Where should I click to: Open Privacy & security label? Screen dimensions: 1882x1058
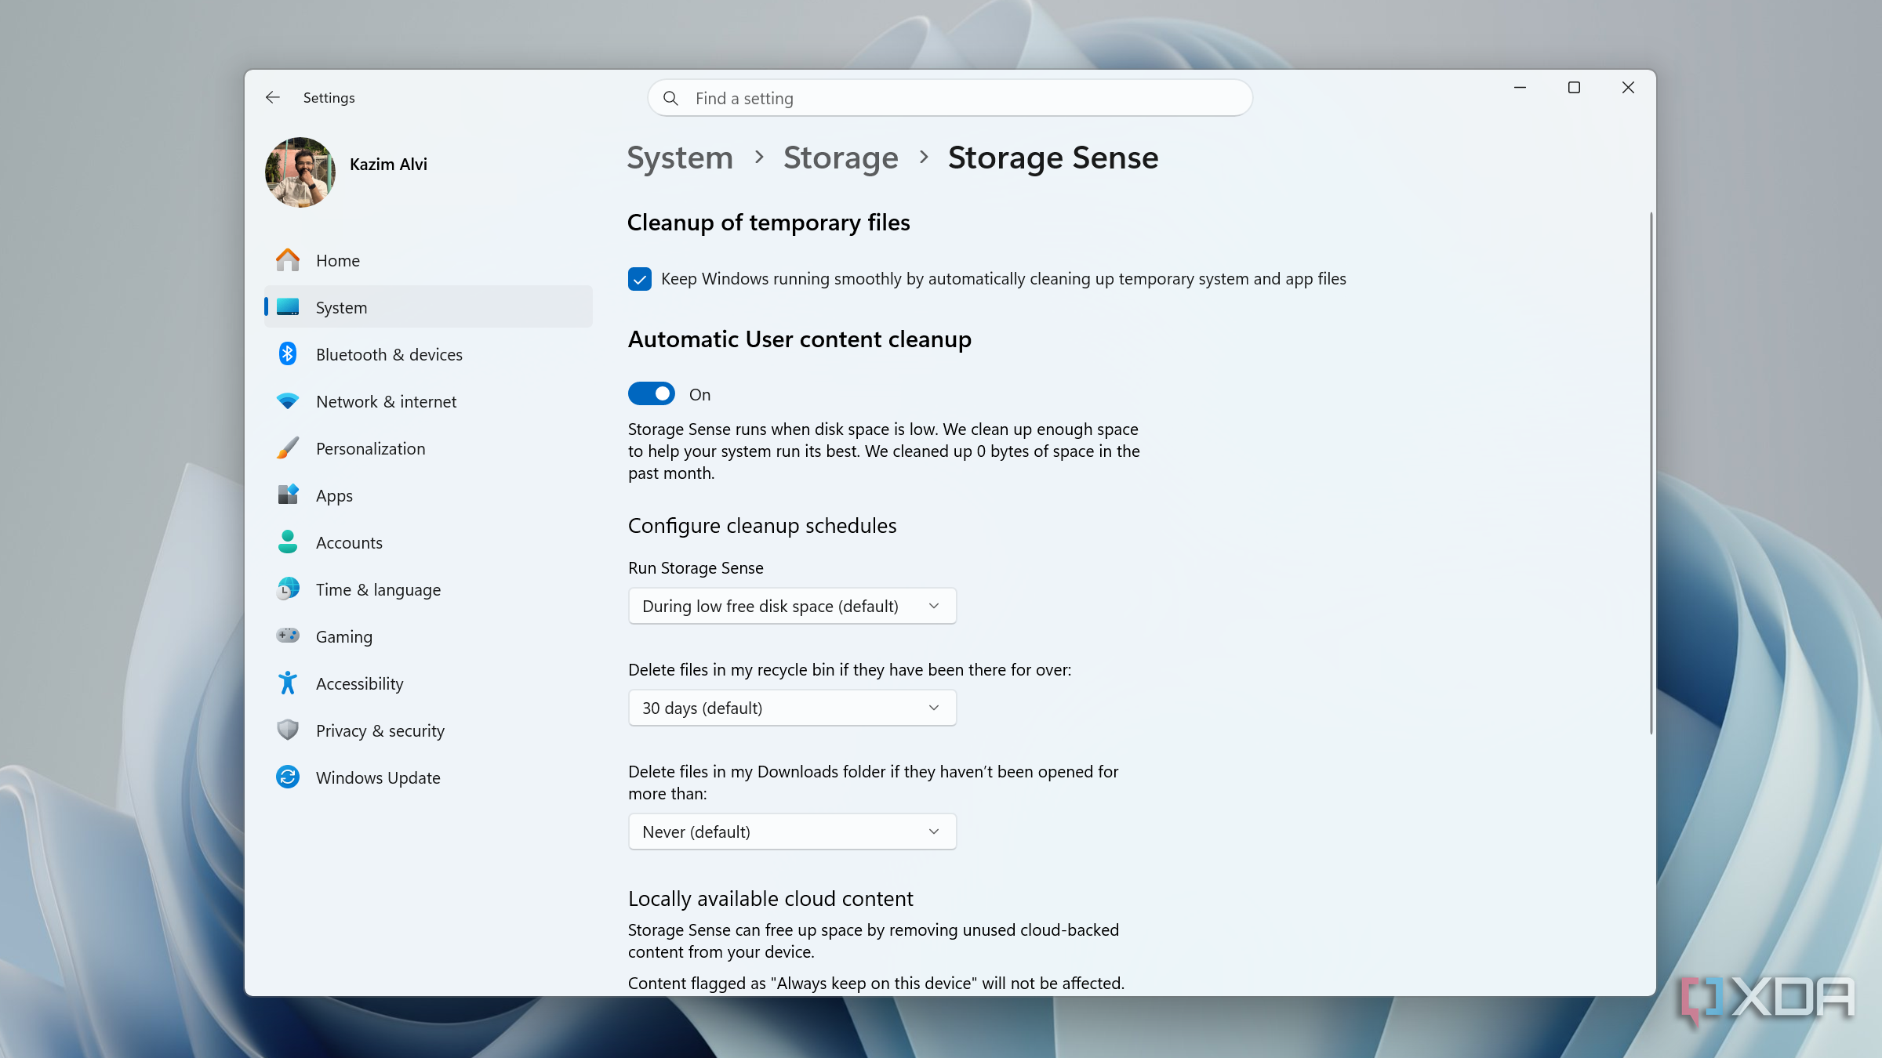[380, 730]
